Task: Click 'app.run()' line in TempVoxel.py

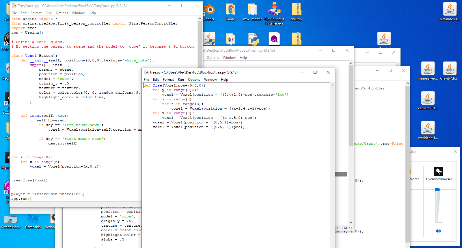Action: tap(21, 199)
